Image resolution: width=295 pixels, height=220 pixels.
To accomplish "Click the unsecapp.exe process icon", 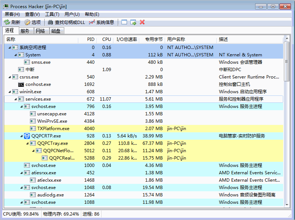I will [33, 114].
